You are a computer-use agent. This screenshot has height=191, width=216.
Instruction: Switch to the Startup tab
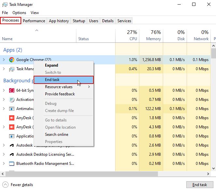pos(79,21)
